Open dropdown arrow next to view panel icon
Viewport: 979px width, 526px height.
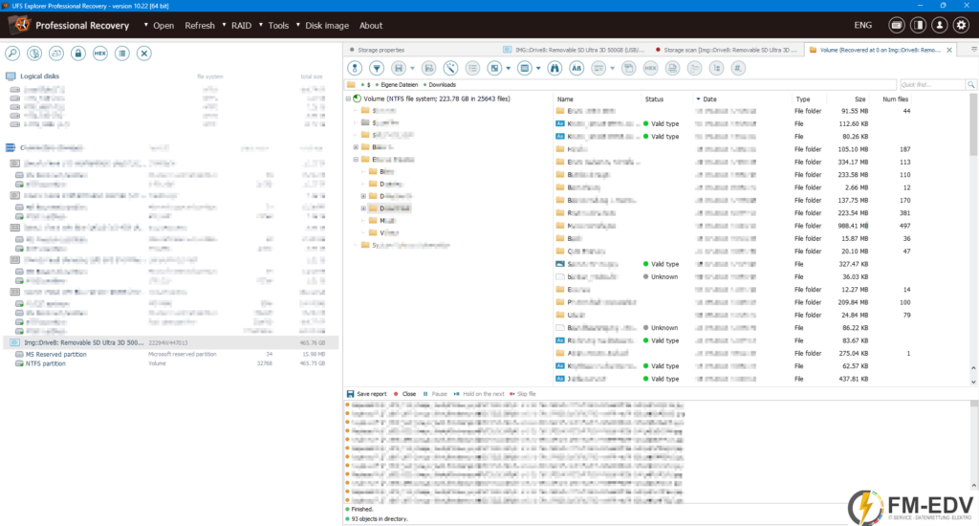coord(538,68)
